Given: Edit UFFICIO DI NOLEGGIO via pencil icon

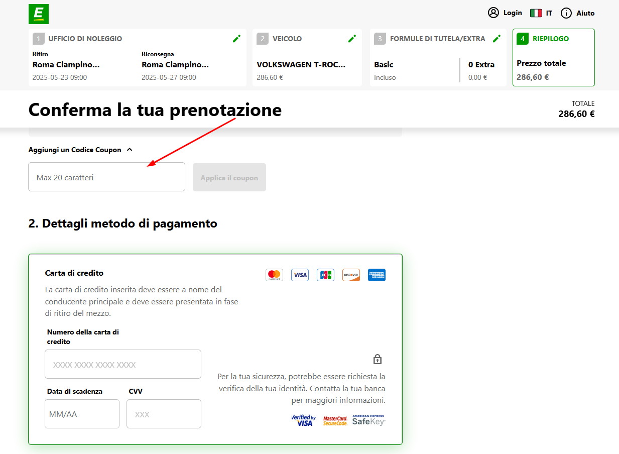Looking at the screenshot, I should pyautogui.click(x=236, y=38).
